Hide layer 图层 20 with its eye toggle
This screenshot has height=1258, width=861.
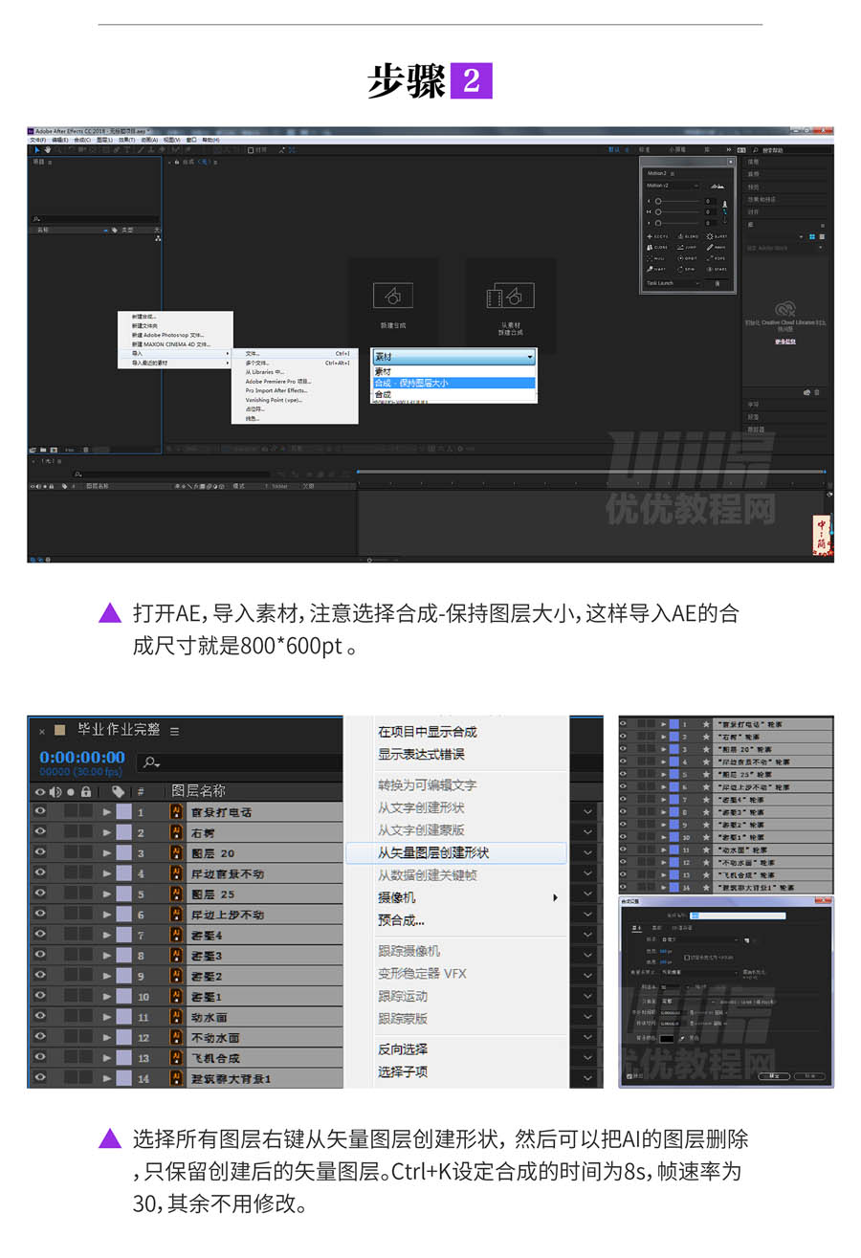point(40,853)
